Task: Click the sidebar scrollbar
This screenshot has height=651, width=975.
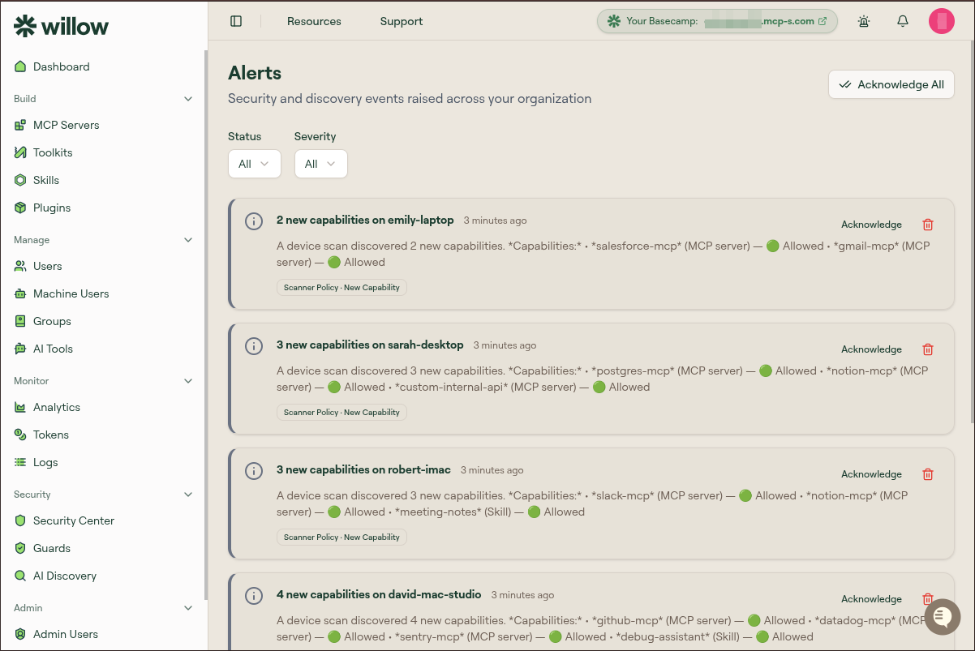Action: pyautogui.click(x=206, y=324)
